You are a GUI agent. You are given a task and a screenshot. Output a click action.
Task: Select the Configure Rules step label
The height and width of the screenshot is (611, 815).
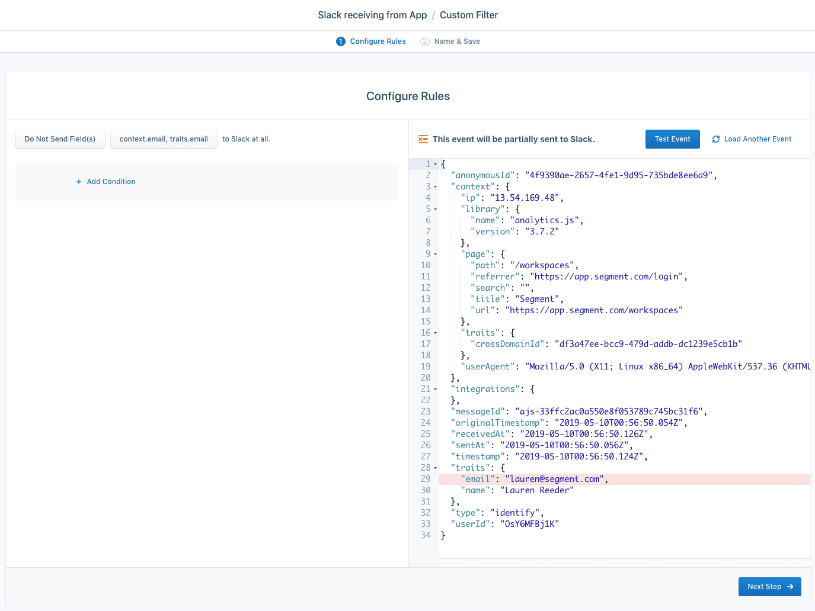coord(377,41)
